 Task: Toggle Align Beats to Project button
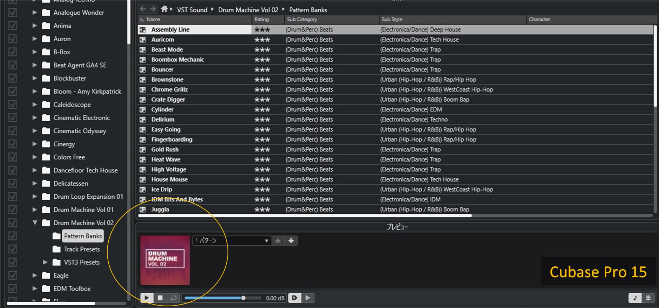pyautogui.click(x=308, y=298)
